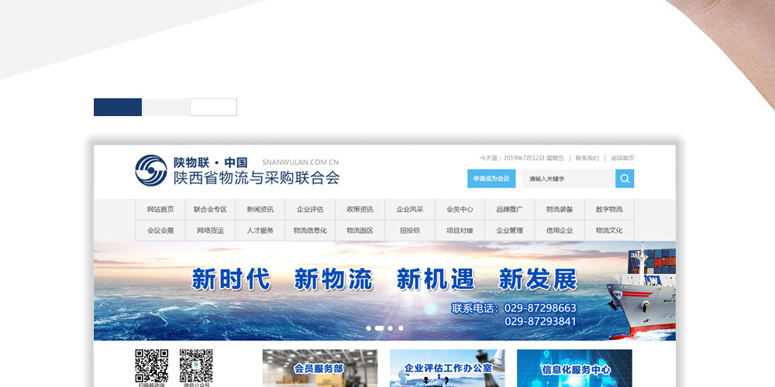Open the 物流园区 menu item

coord(360,231)
